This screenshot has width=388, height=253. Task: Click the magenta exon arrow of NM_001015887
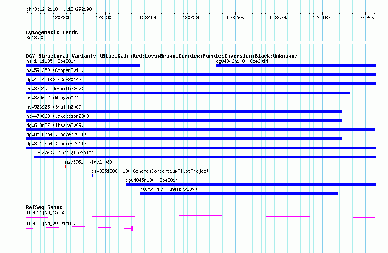[131, 228]
